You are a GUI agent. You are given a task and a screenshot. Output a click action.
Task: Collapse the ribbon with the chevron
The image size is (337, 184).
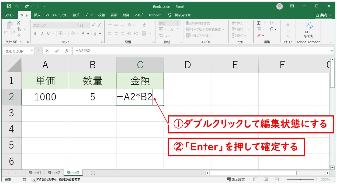331,42
